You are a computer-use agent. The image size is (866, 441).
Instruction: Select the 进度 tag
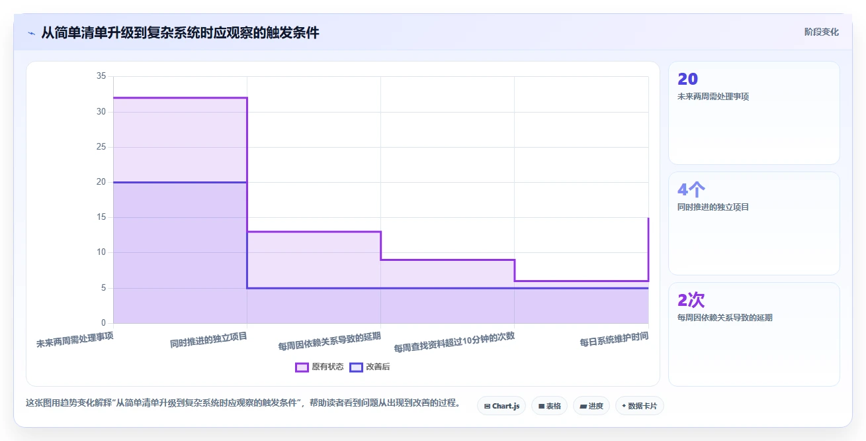click(x=591, y=406)
